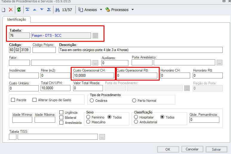Click the Incidências input field
The image size is (231, 154).
(x=24, y=76)
